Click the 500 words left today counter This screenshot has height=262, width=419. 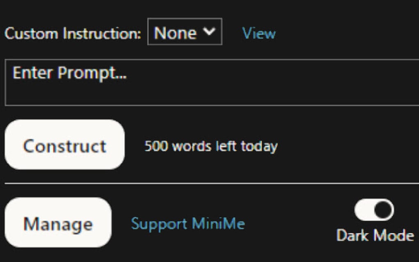click(x=211, y=146)
